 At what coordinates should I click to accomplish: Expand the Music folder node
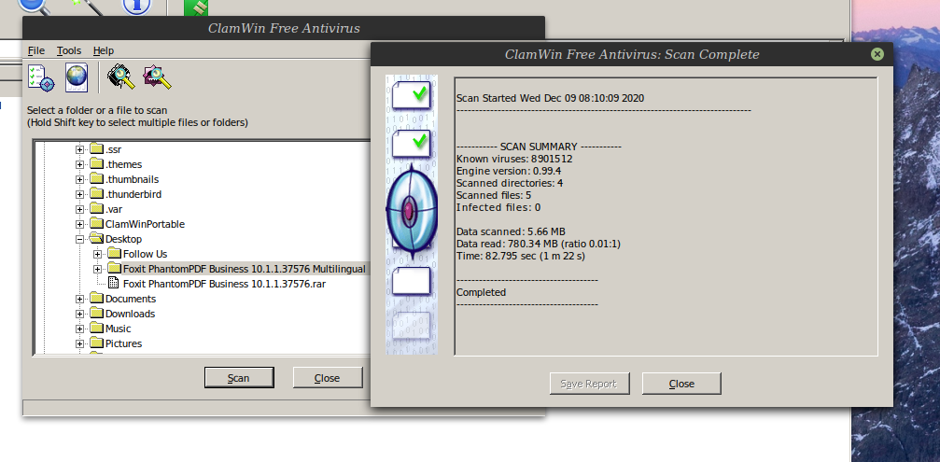79,329
